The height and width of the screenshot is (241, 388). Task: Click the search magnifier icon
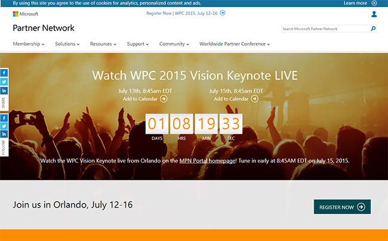tap(374, 29)
